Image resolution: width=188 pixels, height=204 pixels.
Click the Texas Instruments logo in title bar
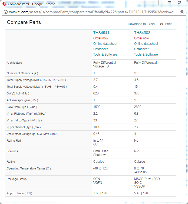tap(4, 4)
